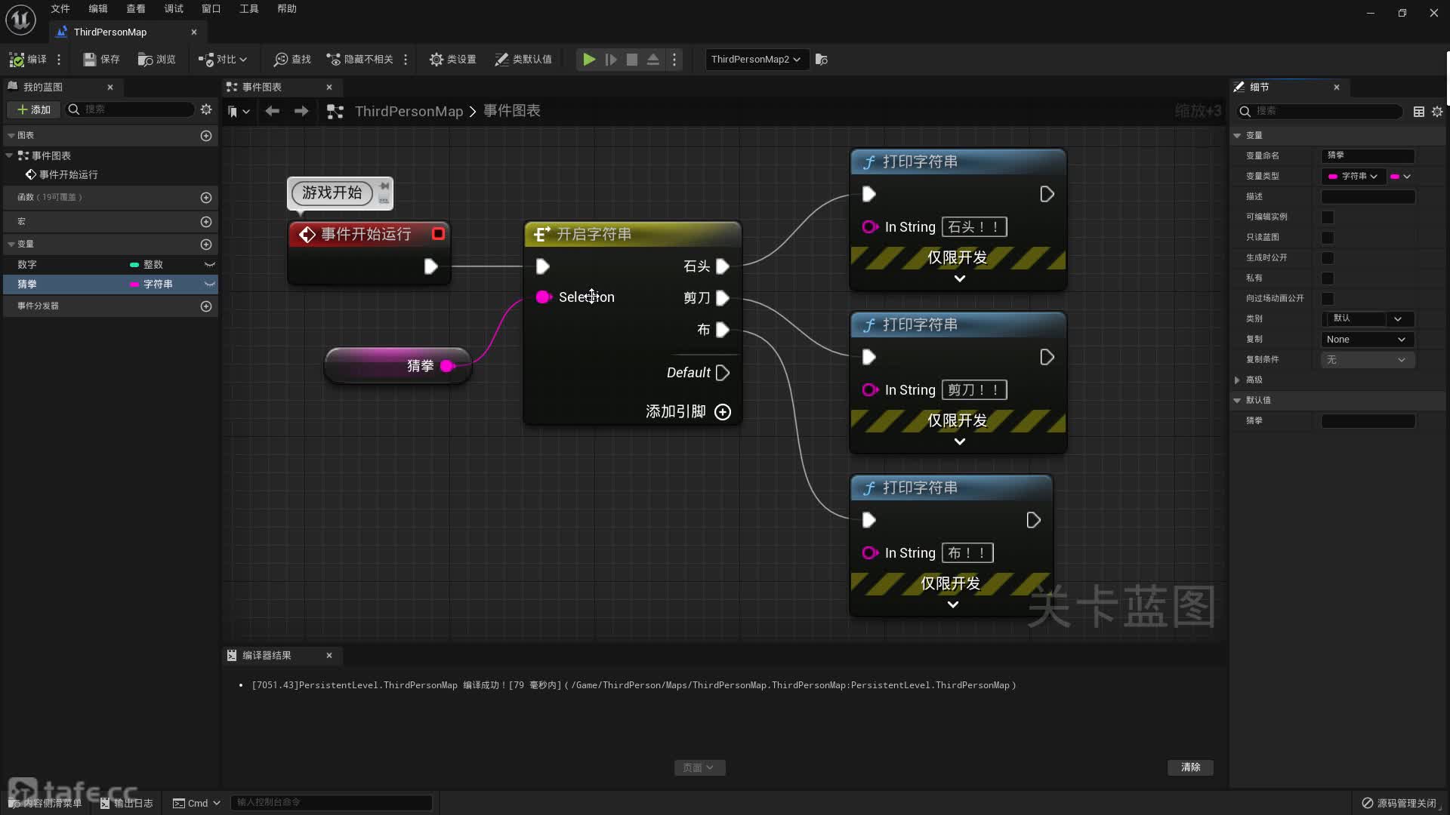Expand the 石头 Print String node arrow
This screenshot has height=815, width=1450.
959,278
